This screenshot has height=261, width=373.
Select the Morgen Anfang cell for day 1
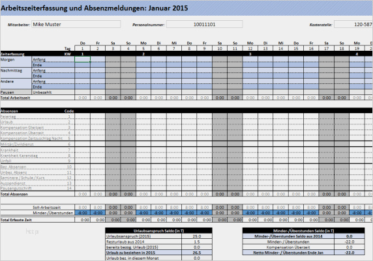pos(82,59)
